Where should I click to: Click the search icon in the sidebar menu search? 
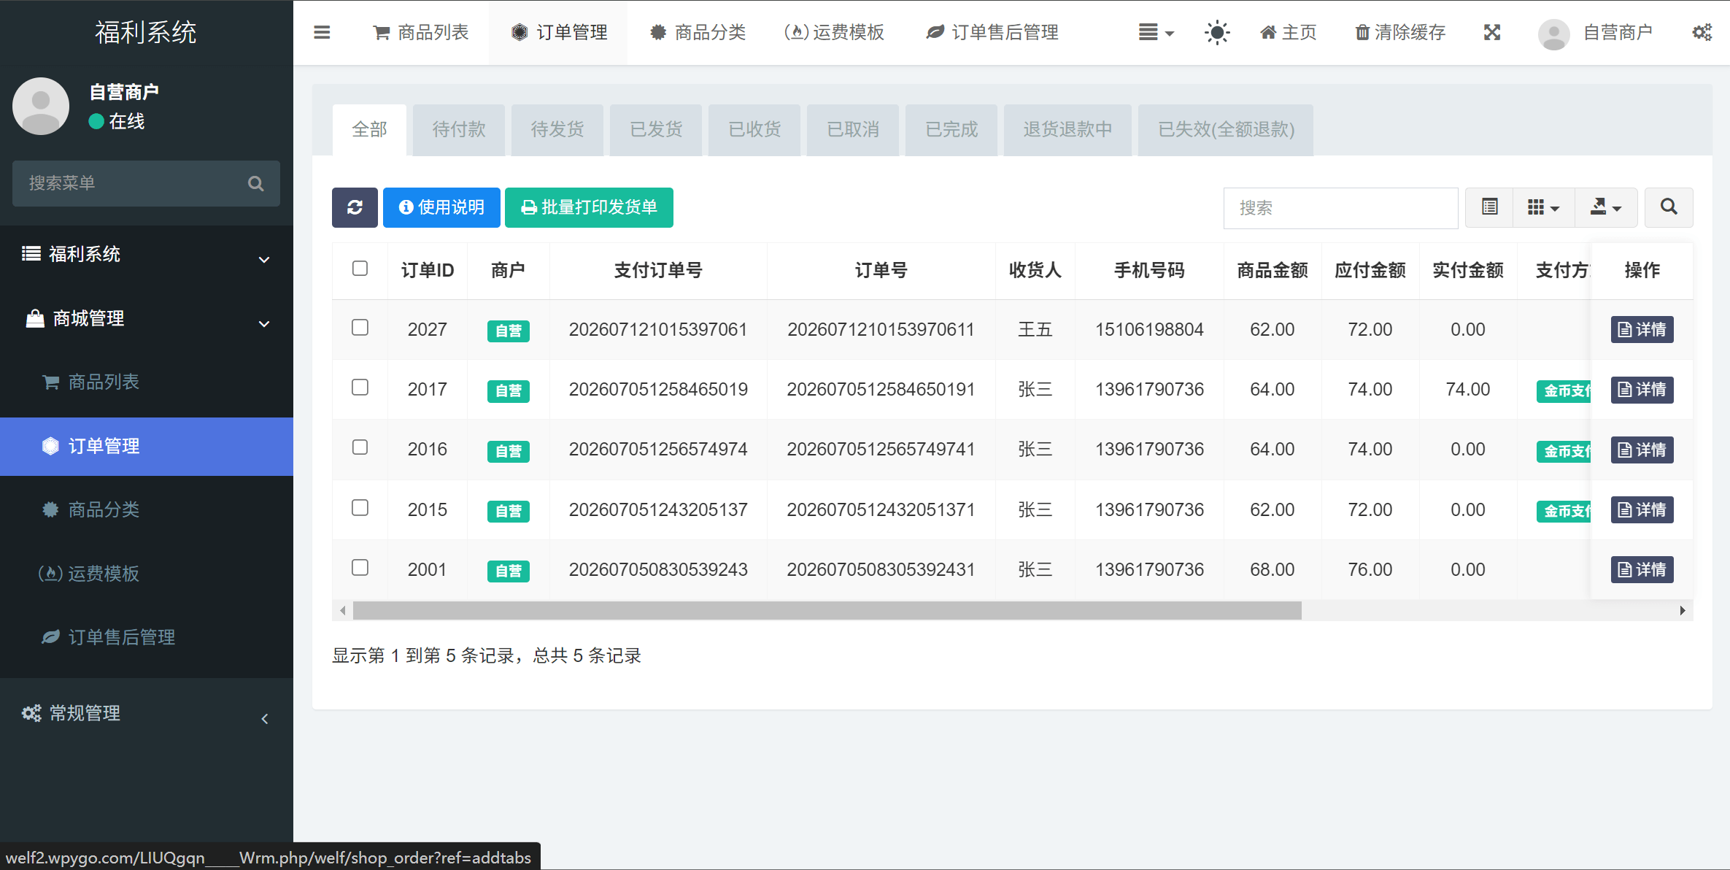255,183
